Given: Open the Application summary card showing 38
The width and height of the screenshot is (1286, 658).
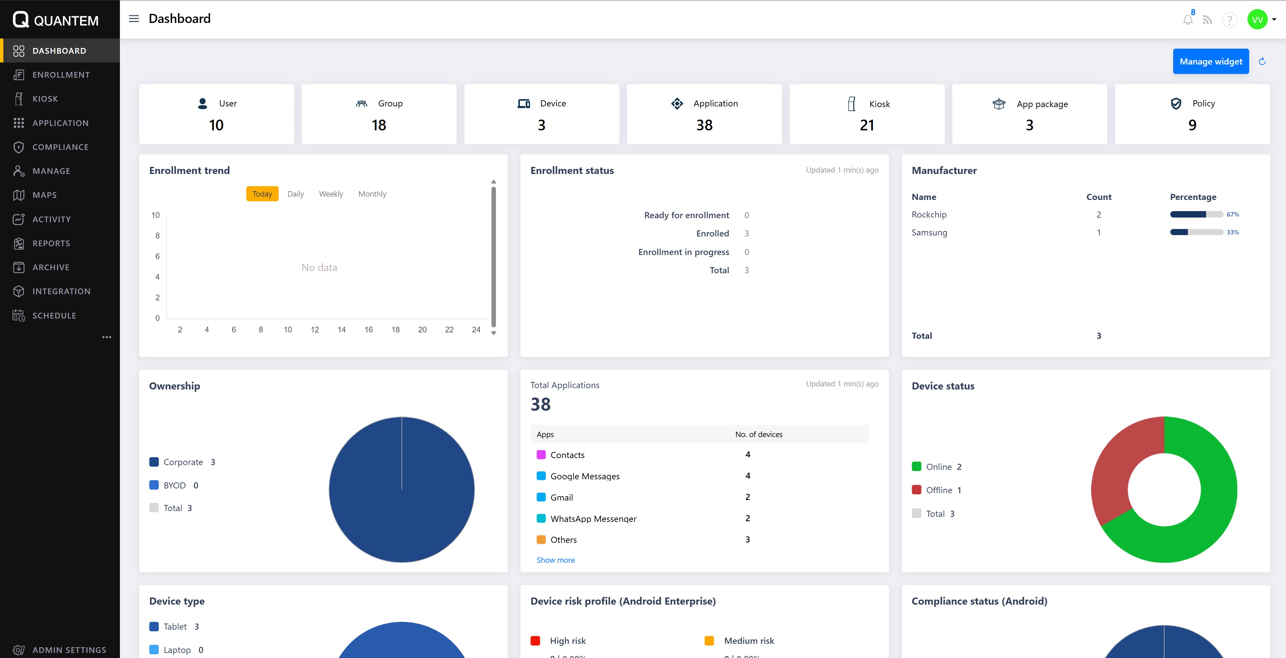Looking at the screenshot, I should pos(704,114).
